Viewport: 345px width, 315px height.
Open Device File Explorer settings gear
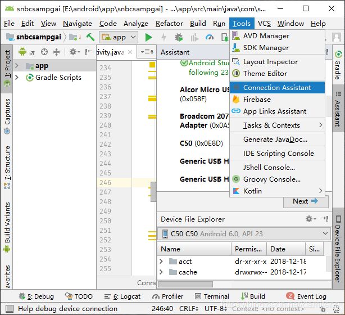click(x=311, y=219)
